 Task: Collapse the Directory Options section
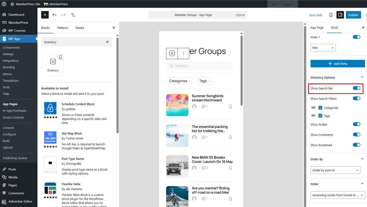[x=362, y=77]
